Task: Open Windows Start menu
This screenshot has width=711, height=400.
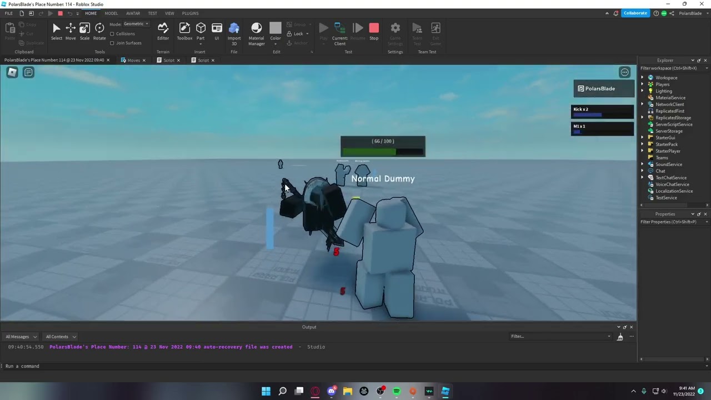Action: coord(266,392)
